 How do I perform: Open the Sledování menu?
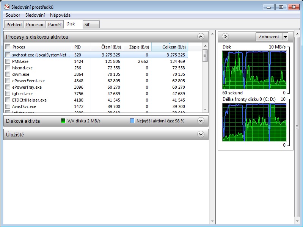pyautogui.click(x=35, y=15)
